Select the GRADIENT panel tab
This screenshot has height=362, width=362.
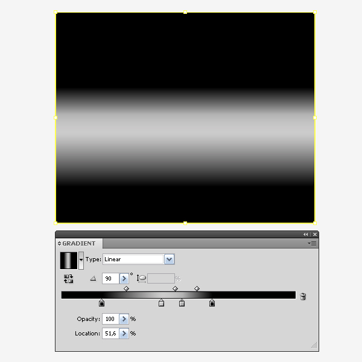78,243
